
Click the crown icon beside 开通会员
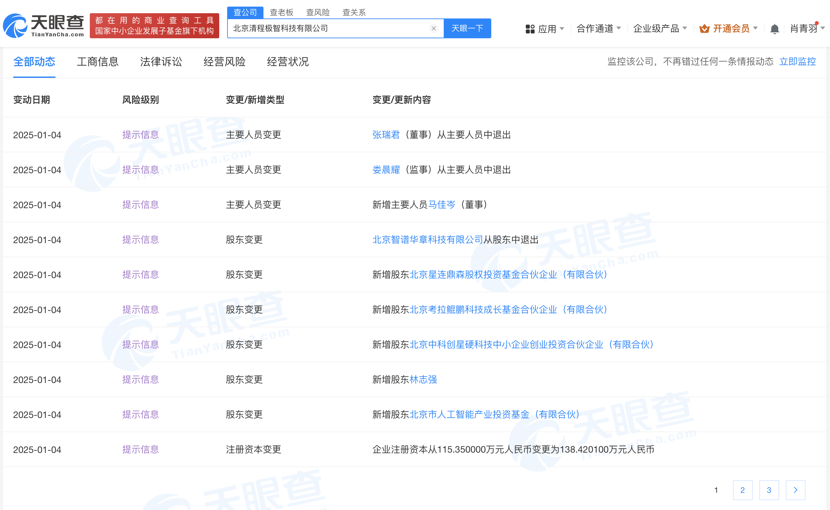click(x=704, y=29)
